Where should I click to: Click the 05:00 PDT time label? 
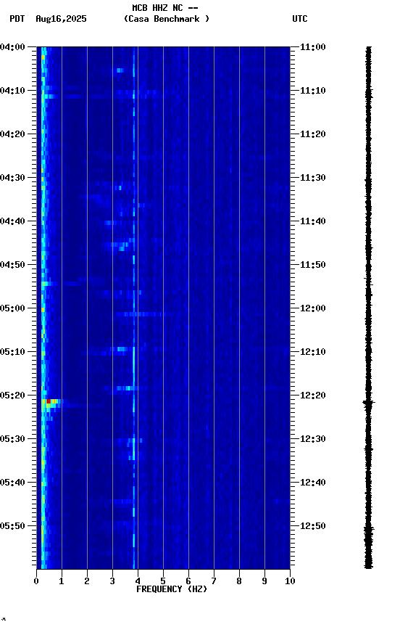coord(12,308)
